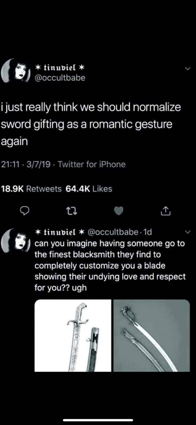This screenshot has height=425, width=196.
Task: Tap the tinubiel display name on main tweet
Action: coord(59,68)
